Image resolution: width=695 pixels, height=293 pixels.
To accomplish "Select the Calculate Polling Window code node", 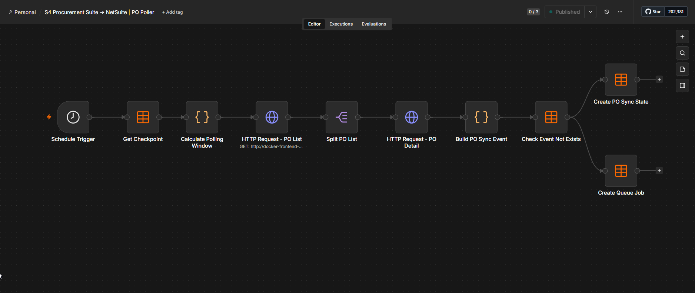I will pos(202,117).
